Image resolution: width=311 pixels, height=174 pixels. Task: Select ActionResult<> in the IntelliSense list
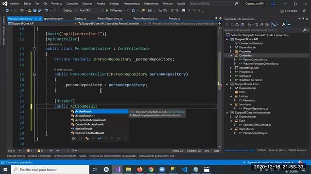click(x=85, y=116)
